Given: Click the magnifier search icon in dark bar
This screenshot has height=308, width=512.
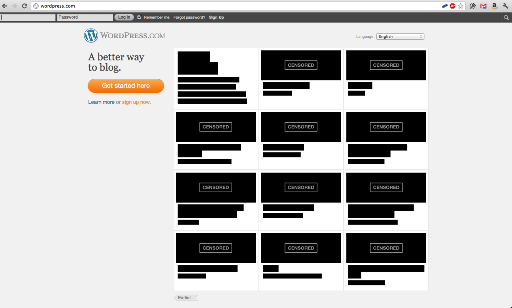Looking at the screenshot, I should point(506,18).
